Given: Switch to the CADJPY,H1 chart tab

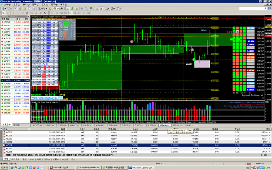Looking at the screenshot, I should tap(190, 125).
